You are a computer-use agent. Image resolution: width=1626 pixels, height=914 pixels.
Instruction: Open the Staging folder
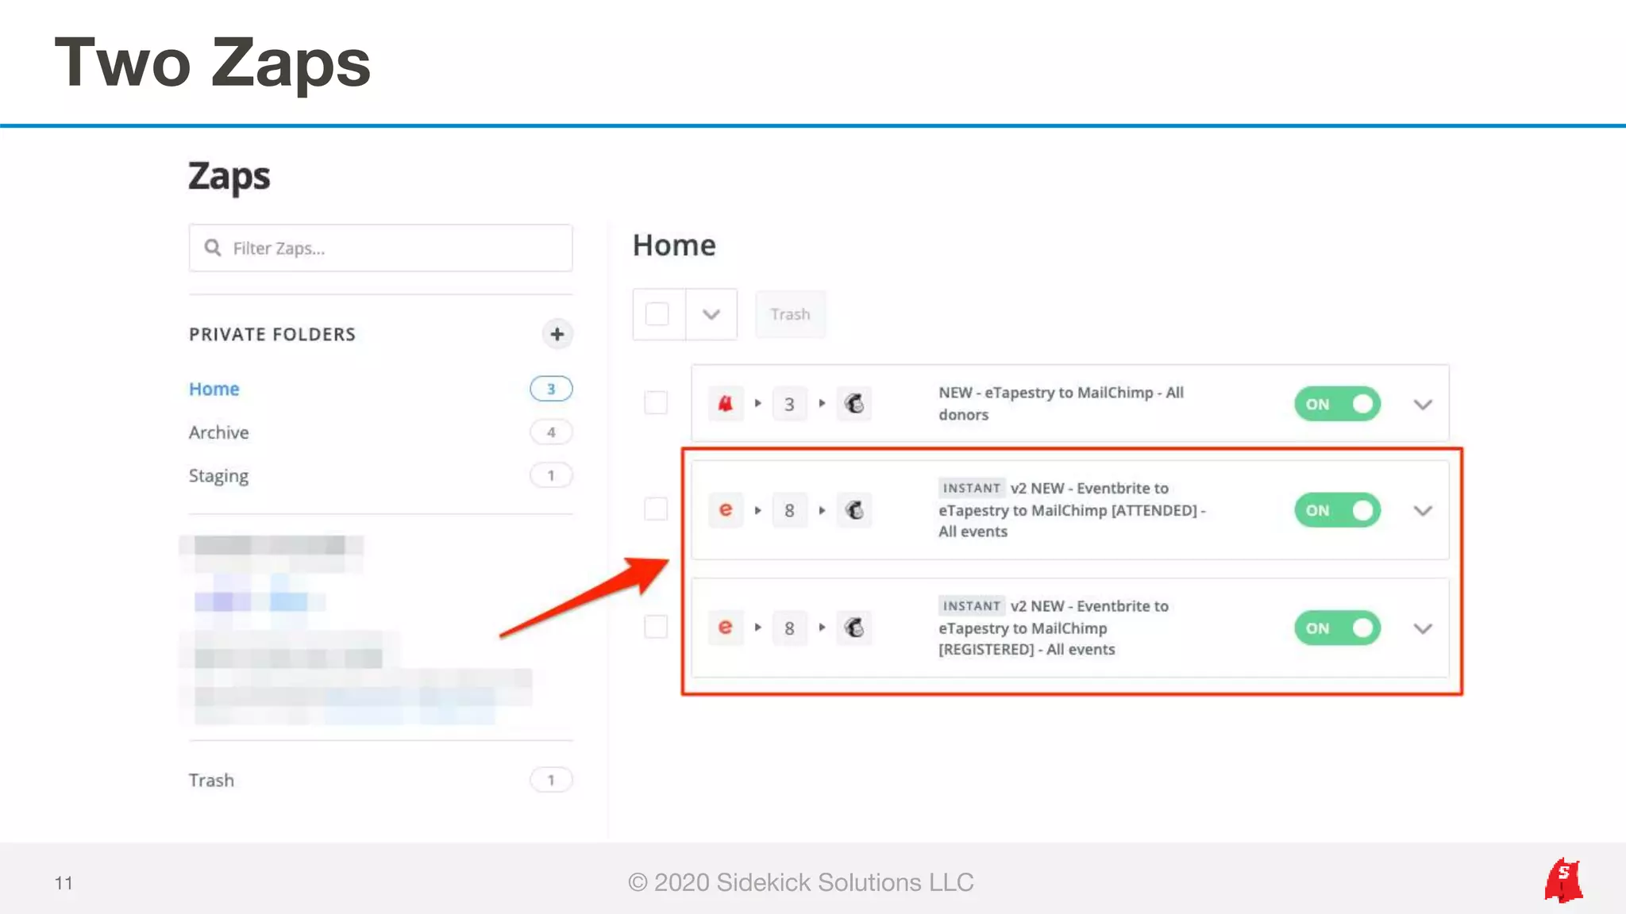tap(219, 476)
